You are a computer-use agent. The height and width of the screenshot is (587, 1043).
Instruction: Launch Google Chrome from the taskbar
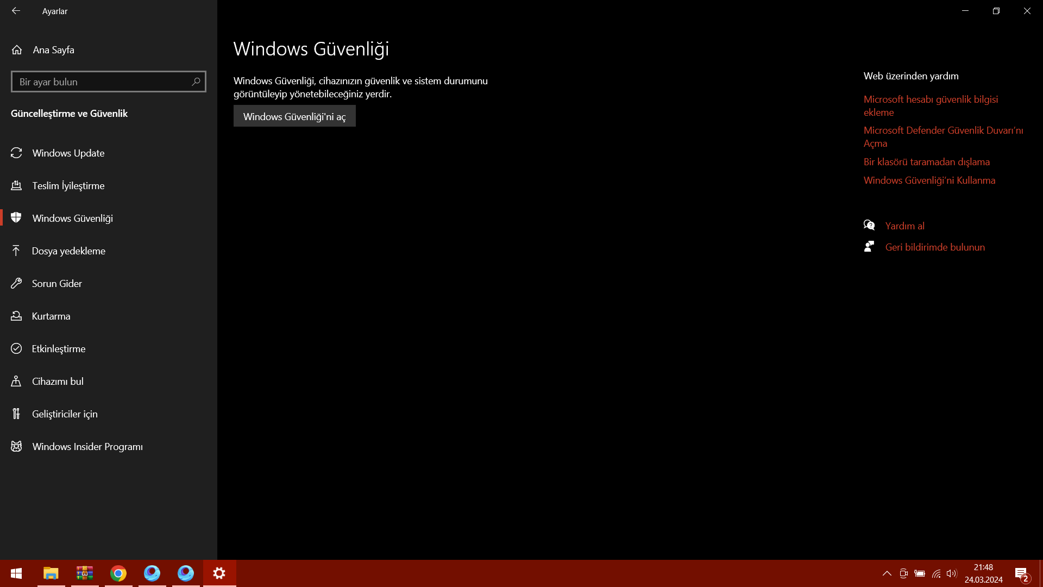118,573
